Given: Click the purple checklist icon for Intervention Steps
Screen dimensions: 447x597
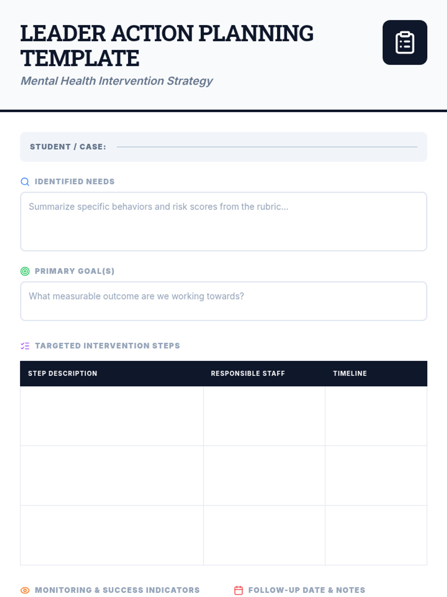Looking at the screenshot, I should coord(25,346).
